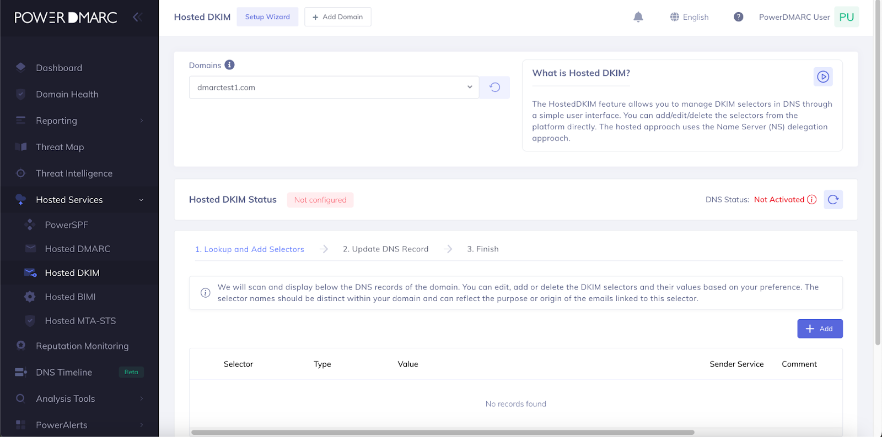Click the vertical page scrollbar
Image resolution: width=882 pixels, height=437 pixels.
click(x=878, y=172)
